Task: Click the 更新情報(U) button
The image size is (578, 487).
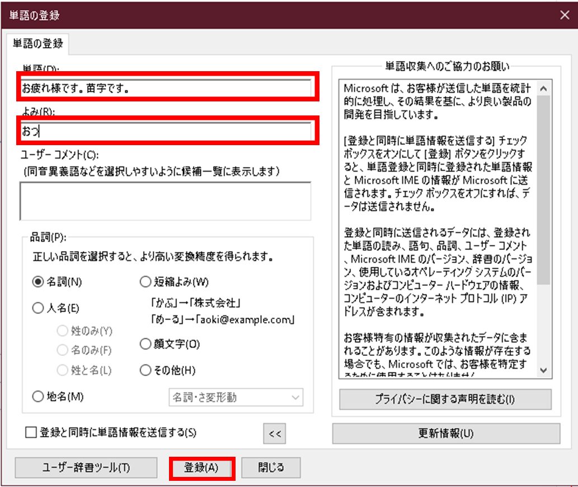Action: (x=446, y=433)
